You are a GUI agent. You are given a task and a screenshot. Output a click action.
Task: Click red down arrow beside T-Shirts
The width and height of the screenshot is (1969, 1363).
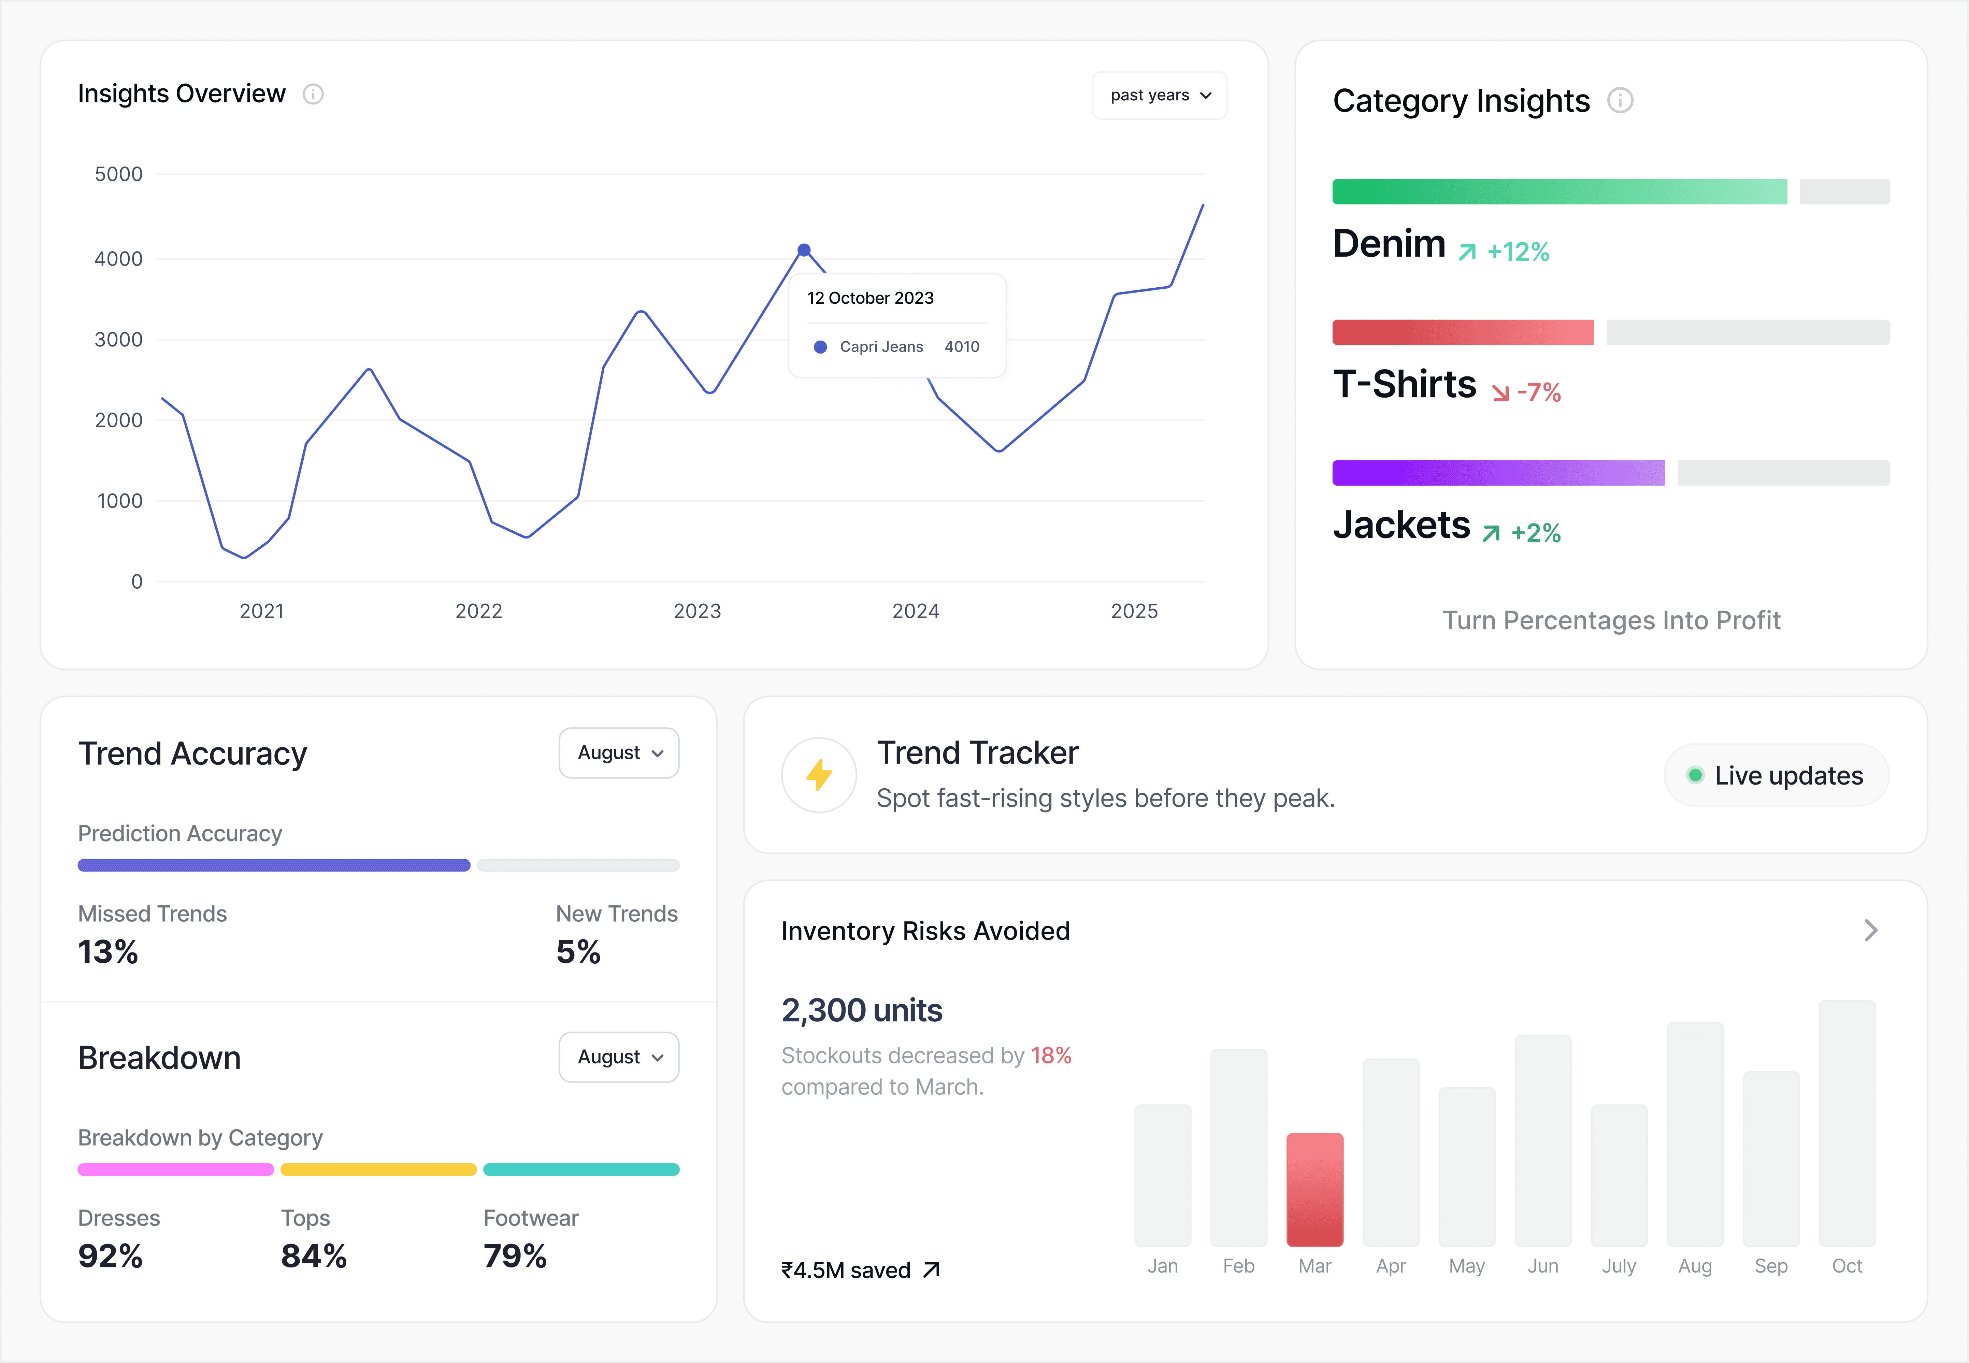click(x=1500, y=393)
